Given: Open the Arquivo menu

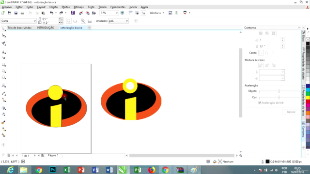Looking at the screenshot, I should 6,7.
